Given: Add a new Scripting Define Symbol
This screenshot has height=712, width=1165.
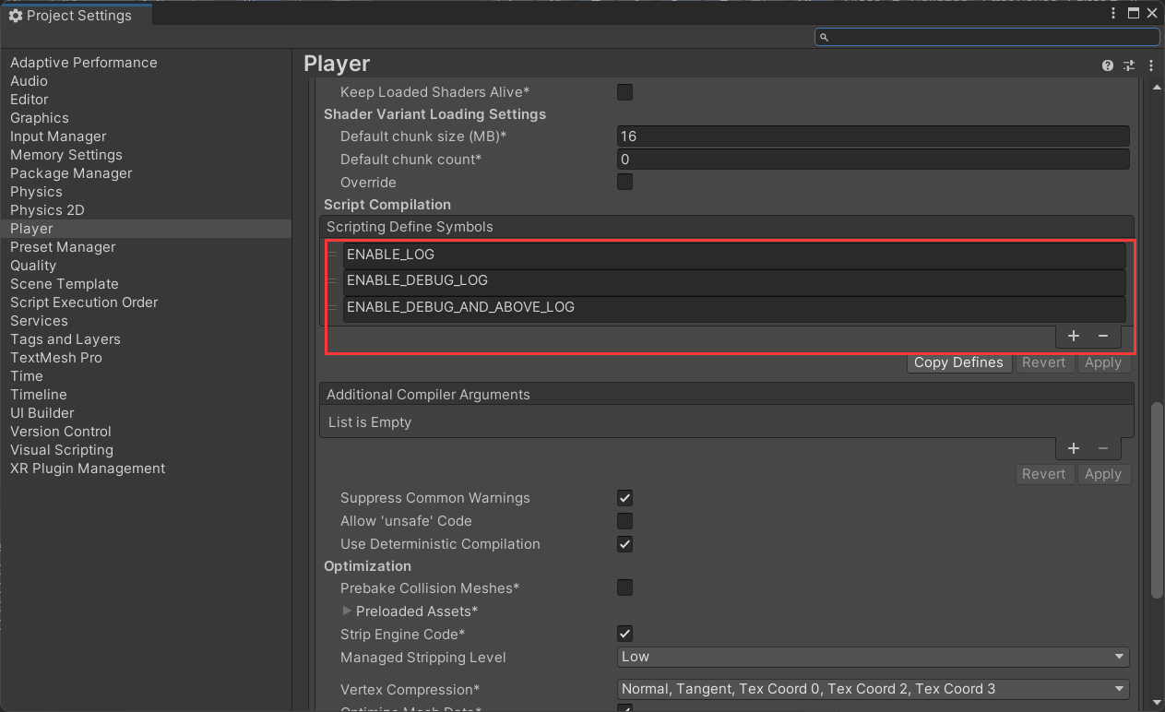Looking at the screenshot, I should [1073, 336].
